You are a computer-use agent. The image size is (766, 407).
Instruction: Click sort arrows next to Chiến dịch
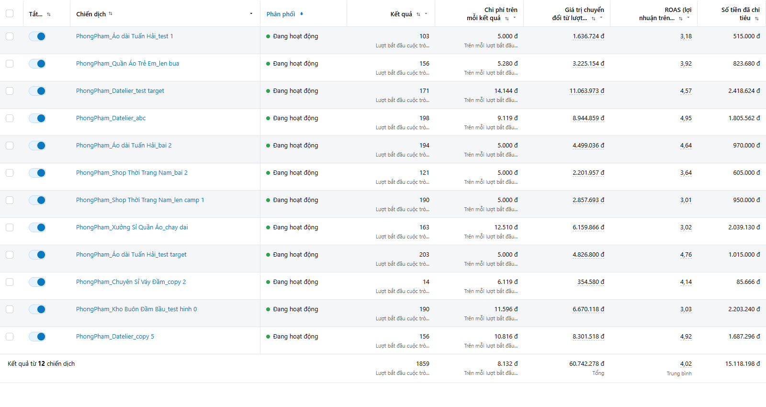(111, 13)
